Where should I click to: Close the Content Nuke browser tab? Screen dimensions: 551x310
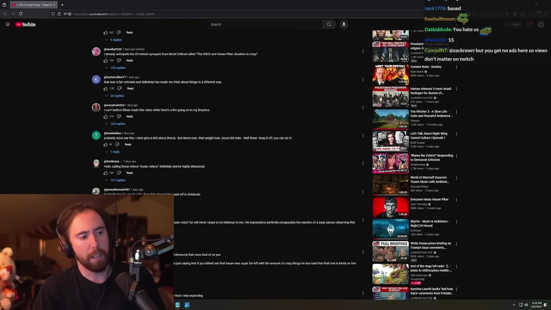coord(54,5)
